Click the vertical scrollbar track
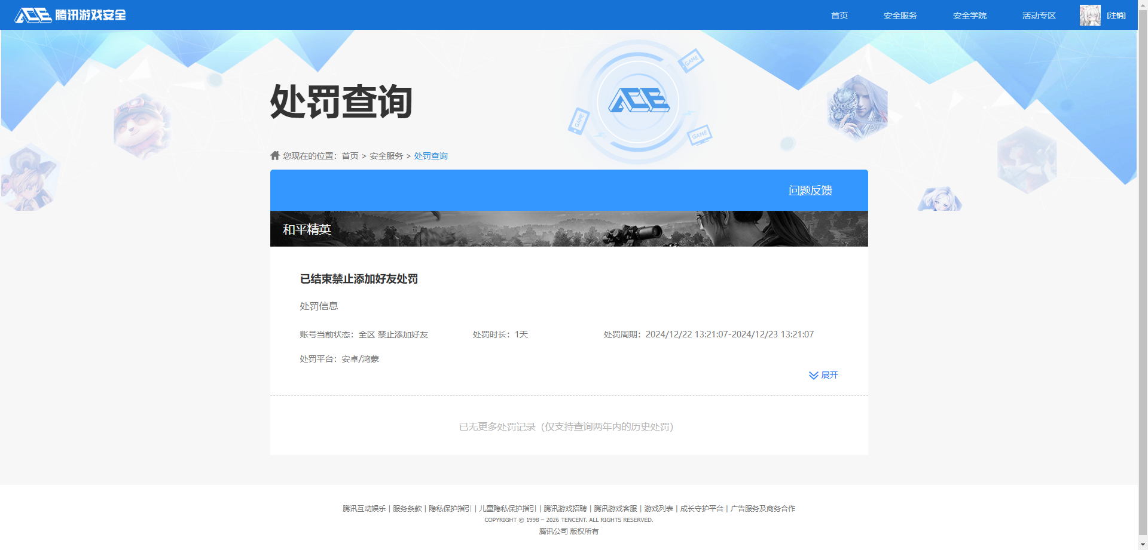Viewport: 1148px width, 550px height. pos(1143,275)
